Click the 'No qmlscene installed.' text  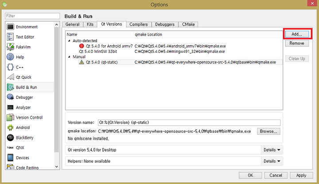point(88,139)
